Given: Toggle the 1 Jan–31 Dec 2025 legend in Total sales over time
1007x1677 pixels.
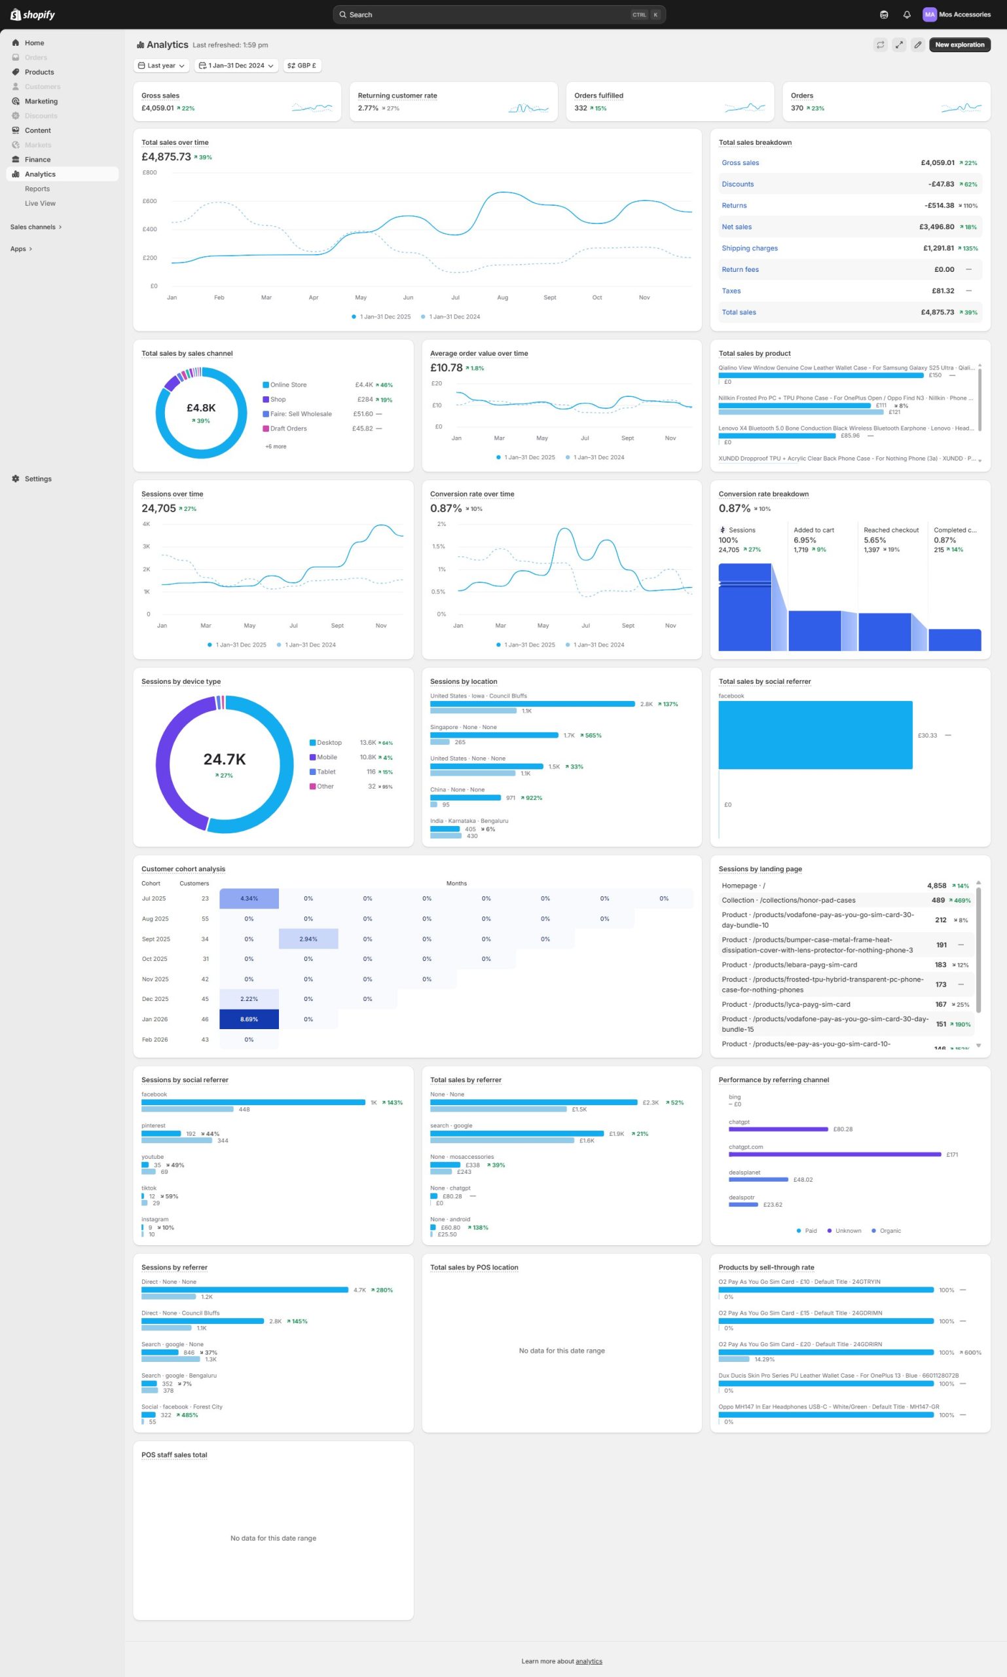Looking at the screenshot, I should pos(380,317).
